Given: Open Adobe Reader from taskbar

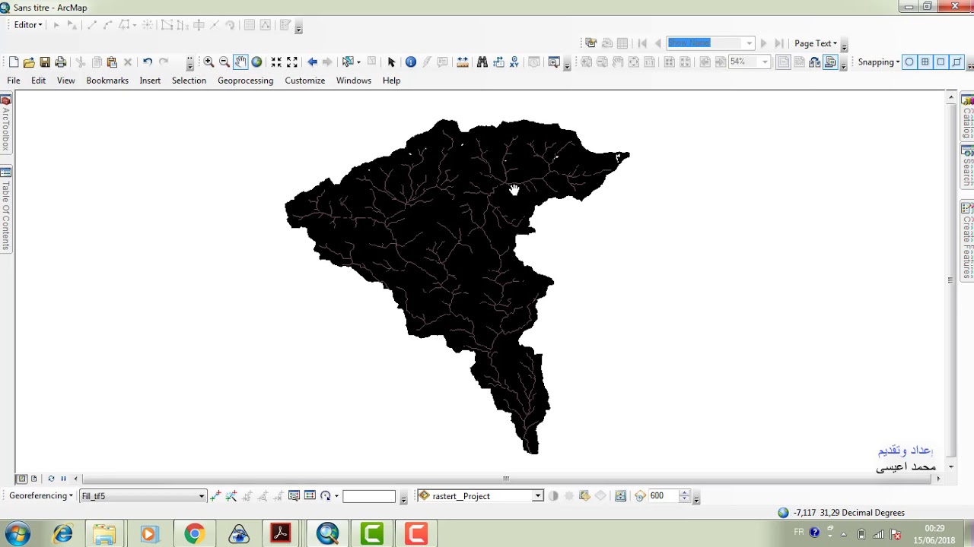Looking at the screenshot, I should [x=281, y=534].
